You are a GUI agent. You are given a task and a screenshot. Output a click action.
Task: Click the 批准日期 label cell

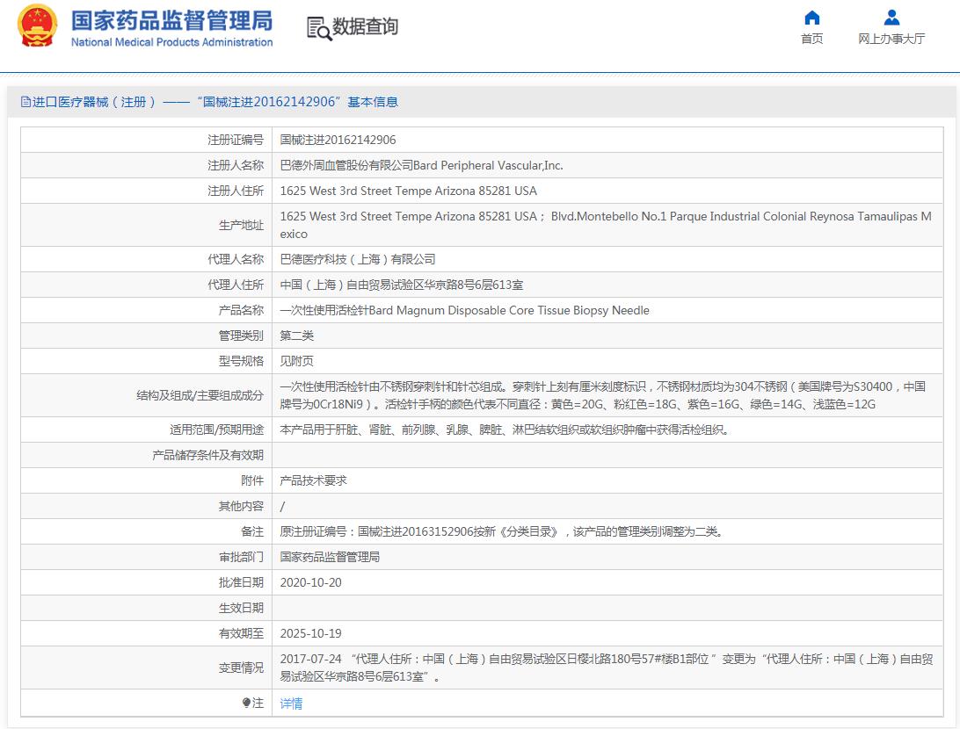point(146,583)
